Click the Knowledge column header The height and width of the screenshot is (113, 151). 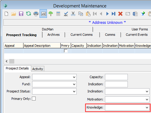[x=143, y=46]
